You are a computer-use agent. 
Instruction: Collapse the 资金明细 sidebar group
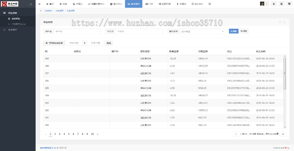click(18, 13)
